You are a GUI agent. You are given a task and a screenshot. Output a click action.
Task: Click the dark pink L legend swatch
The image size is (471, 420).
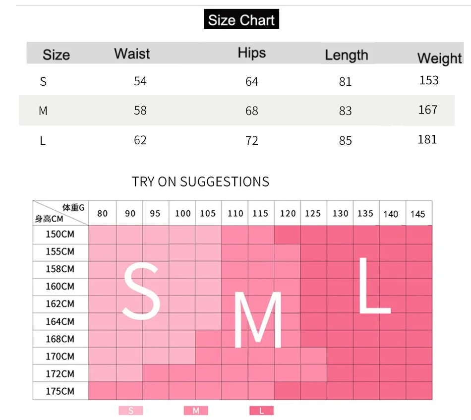coord(262,410)
